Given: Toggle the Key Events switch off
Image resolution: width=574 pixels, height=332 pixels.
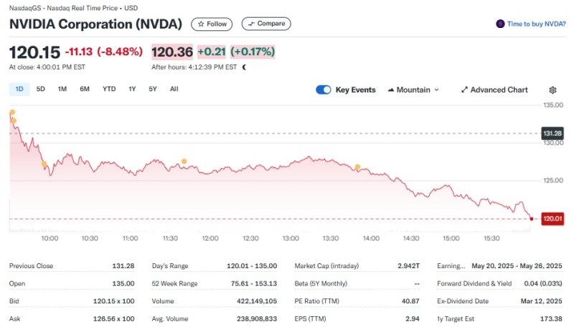Looking at the screenshot, I should [324, 90].
